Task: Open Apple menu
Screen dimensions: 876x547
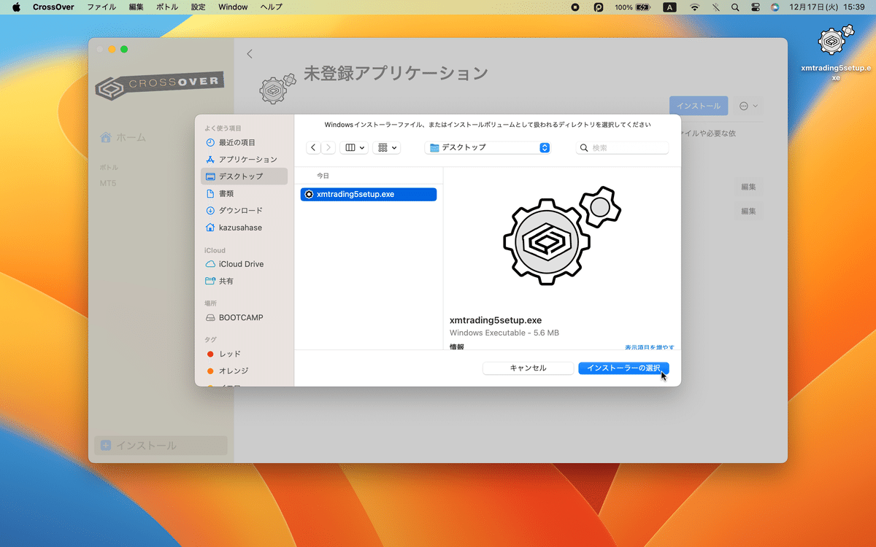Action: point(16,7)
